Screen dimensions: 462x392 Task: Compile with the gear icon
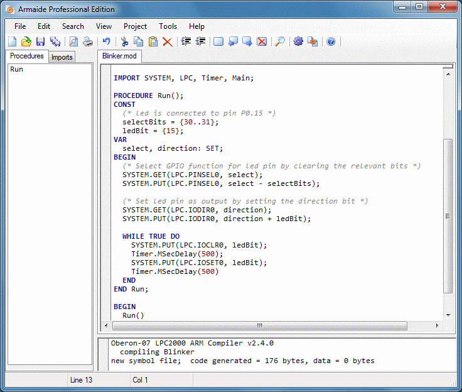point(298,41)
